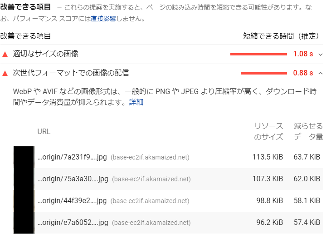Click thumbnail of the 7a231f9 image row
This screenshot has width=331, height=234.
click(24, 157)
